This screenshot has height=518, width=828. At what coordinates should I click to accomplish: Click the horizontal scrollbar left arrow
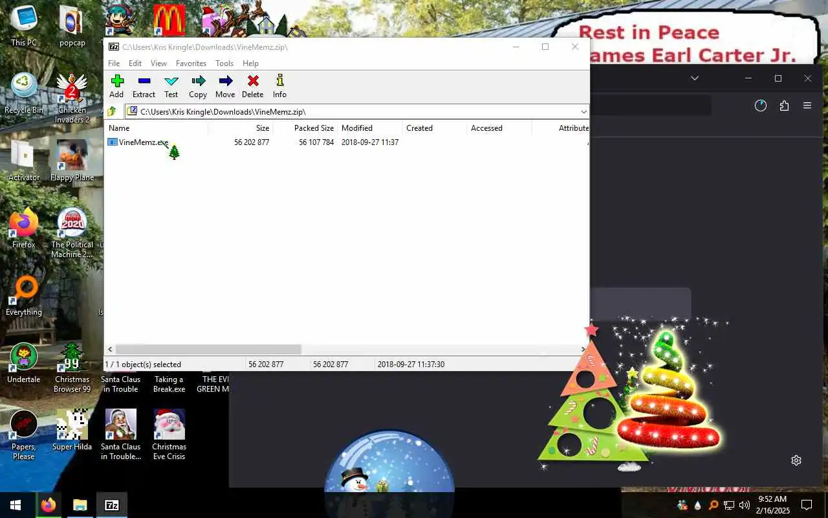tap(110, 349)
